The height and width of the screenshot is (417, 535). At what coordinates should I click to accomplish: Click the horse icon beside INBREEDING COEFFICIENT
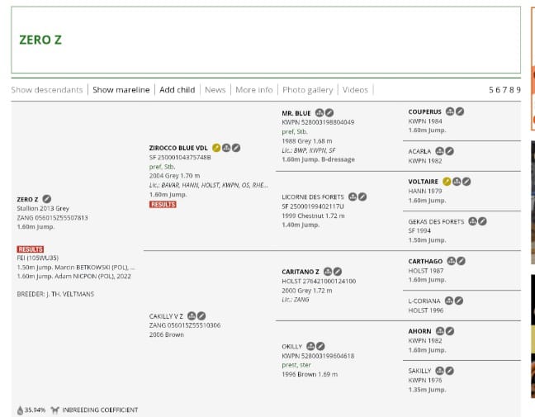tap(54, 410)
